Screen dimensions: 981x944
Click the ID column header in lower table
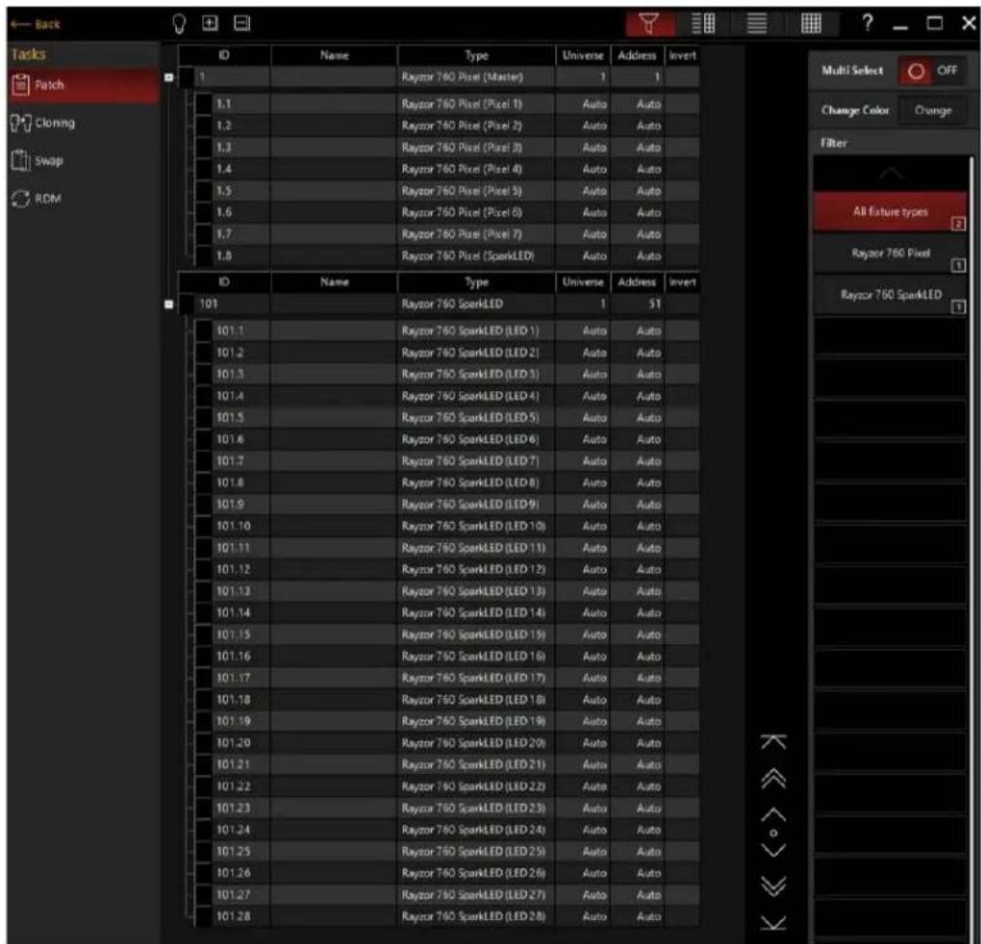(x=224, y=283)
